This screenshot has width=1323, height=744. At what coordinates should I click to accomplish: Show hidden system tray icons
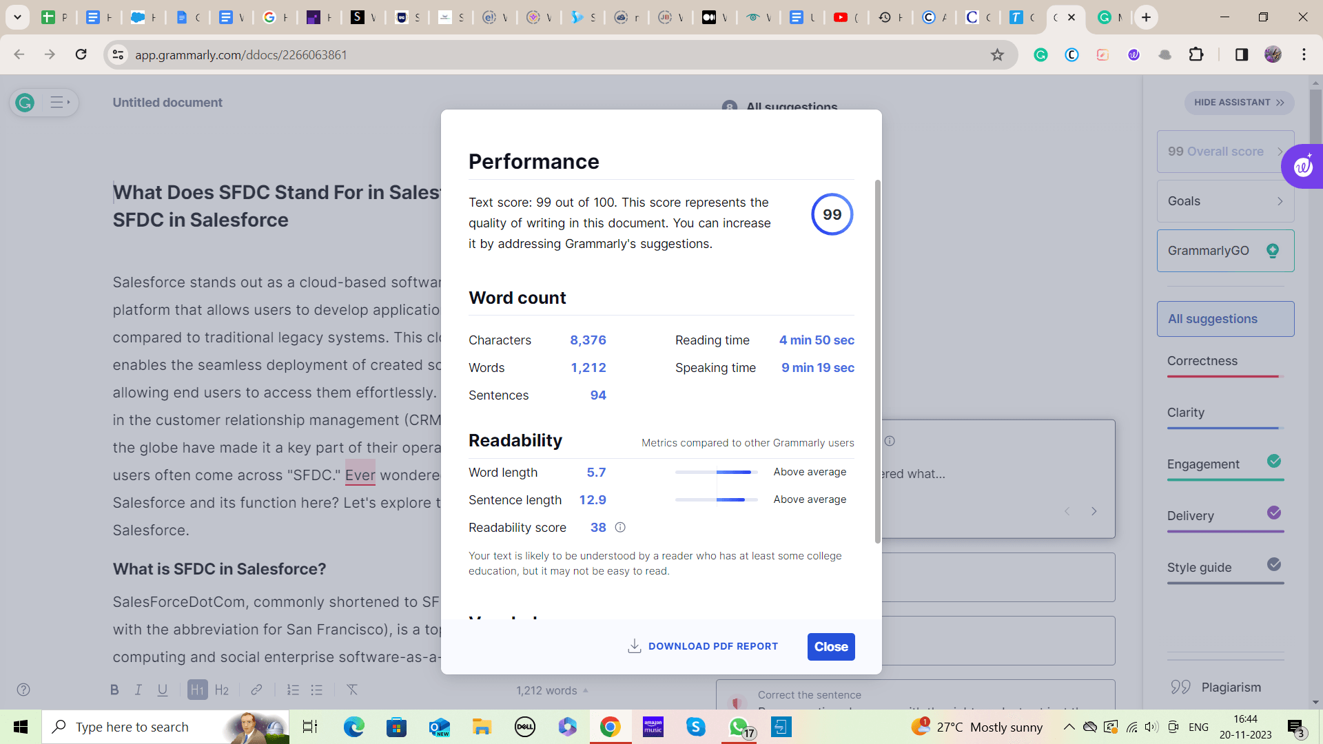point(1069,727)
